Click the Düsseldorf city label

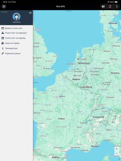[x=95, y=71]
